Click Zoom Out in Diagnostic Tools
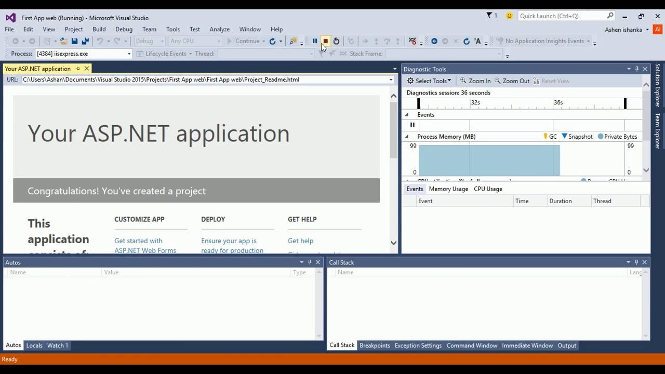The image size is (665, 374). pyautogui.click(x=512, y=81)
